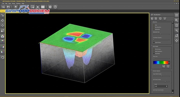The height and width of the screenshot is (97, 180).
Task: Click the Visualization panel scroll up arrow
Action: pos(173,22)
